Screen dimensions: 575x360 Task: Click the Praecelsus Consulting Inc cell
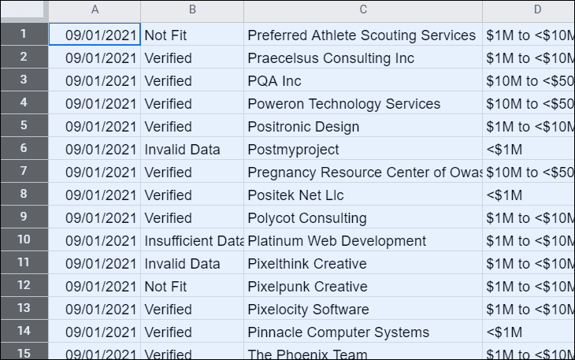[363, 58]
